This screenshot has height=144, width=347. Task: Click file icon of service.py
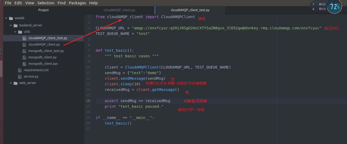pyautogui.click(x=20, y=77)
